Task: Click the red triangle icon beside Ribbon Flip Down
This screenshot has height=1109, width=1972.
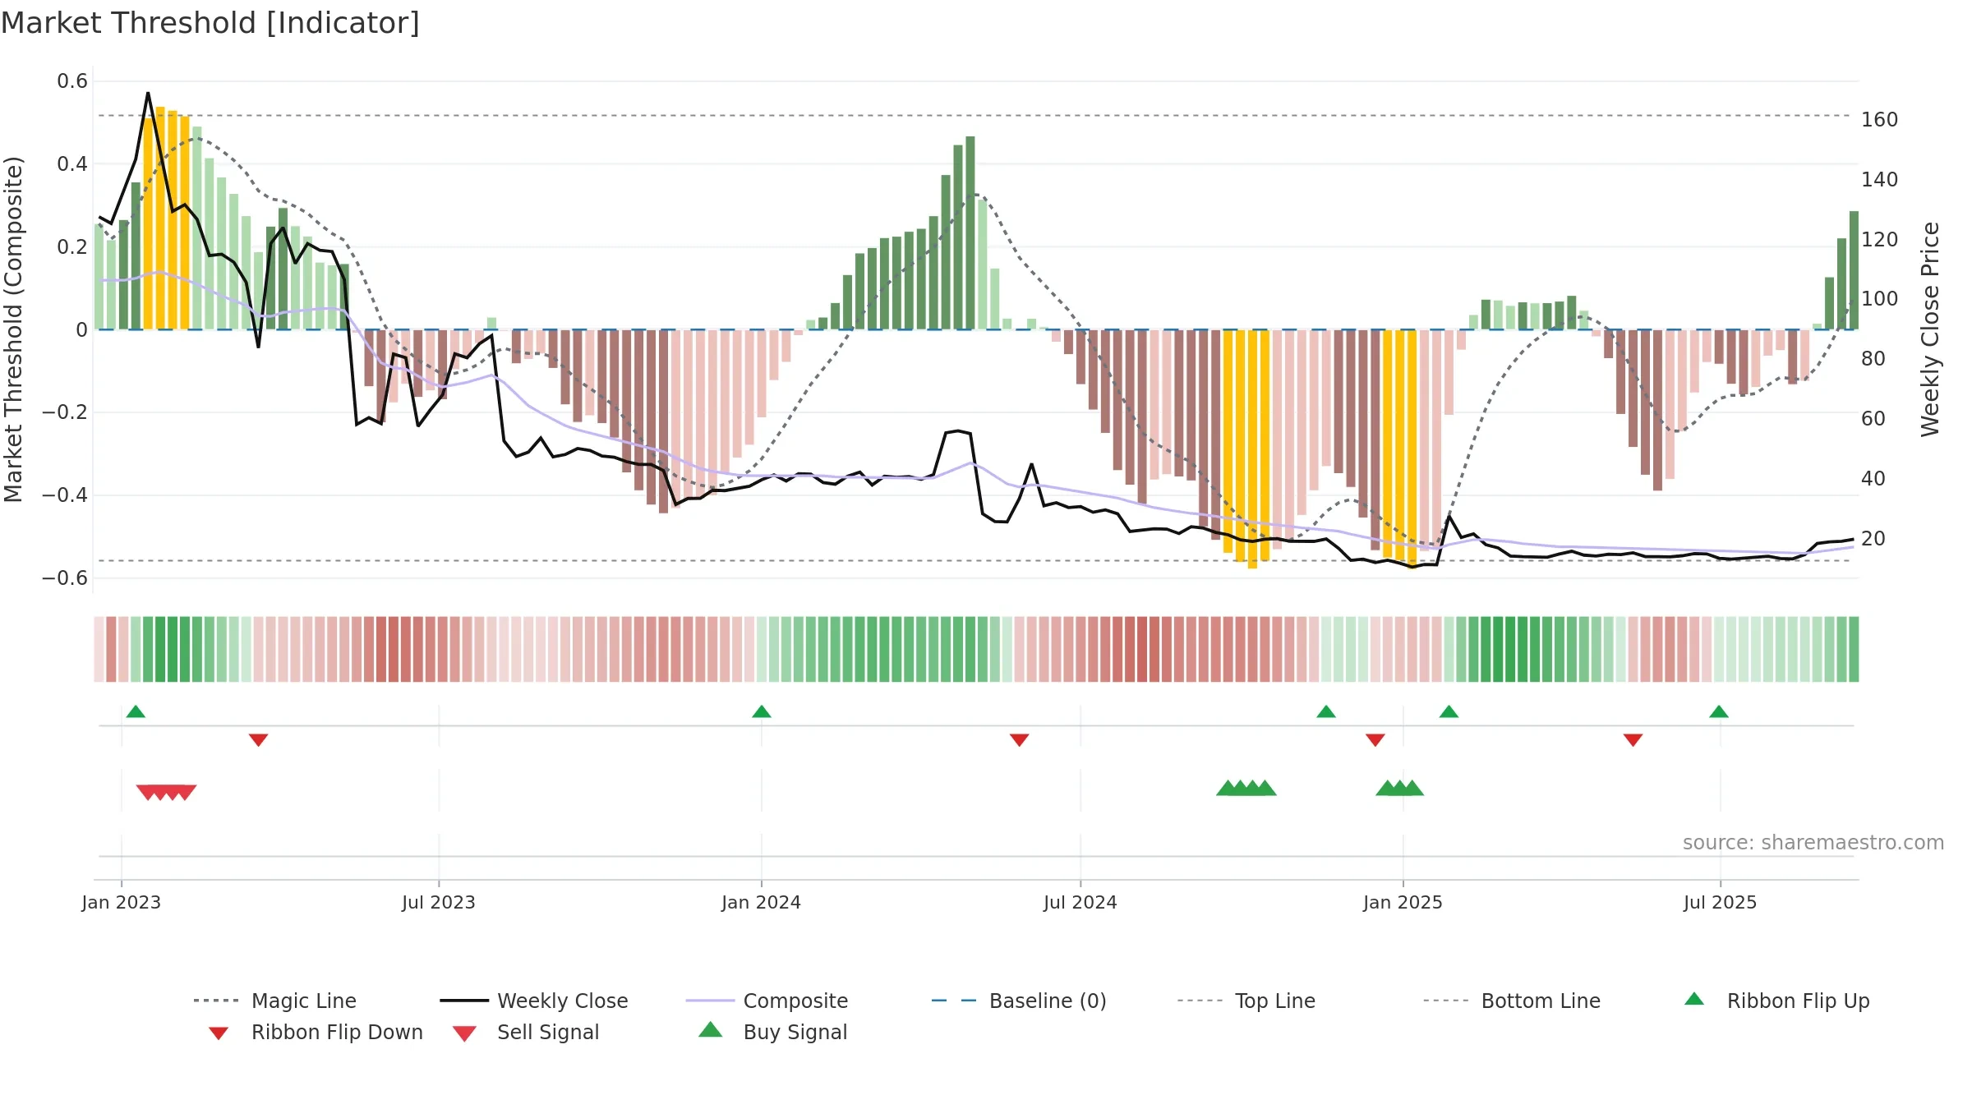Action: (x=218, y=1033)
